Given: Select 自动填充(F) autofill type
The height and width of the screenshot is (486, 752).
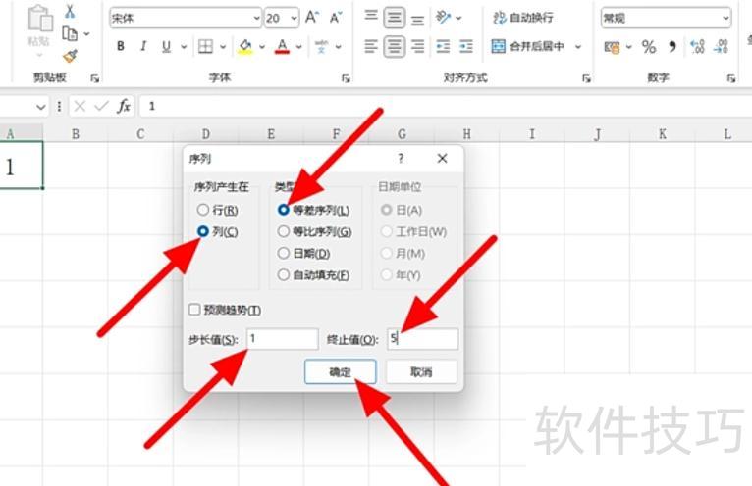Looking at the screenshot, I should [313, 274].
